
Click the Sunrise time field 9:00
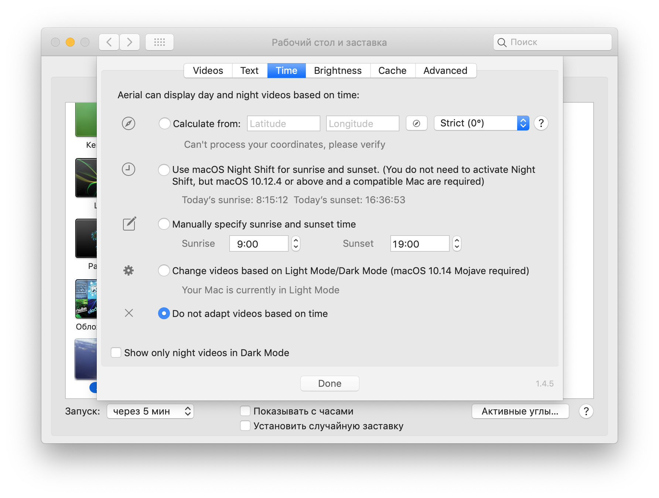coord(259,244)
